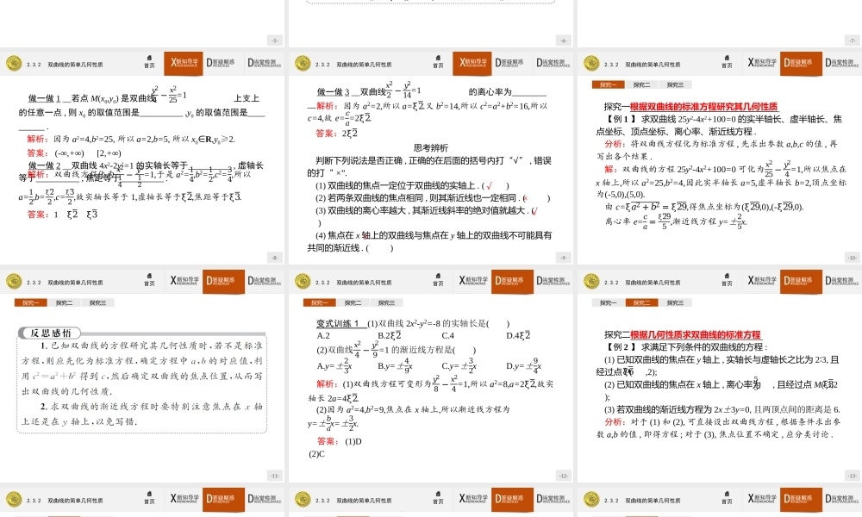This screenshot has width=862, height=517.
Task: Open 答疑解惑 from slide 6 header
Action: tap(508, 63)
